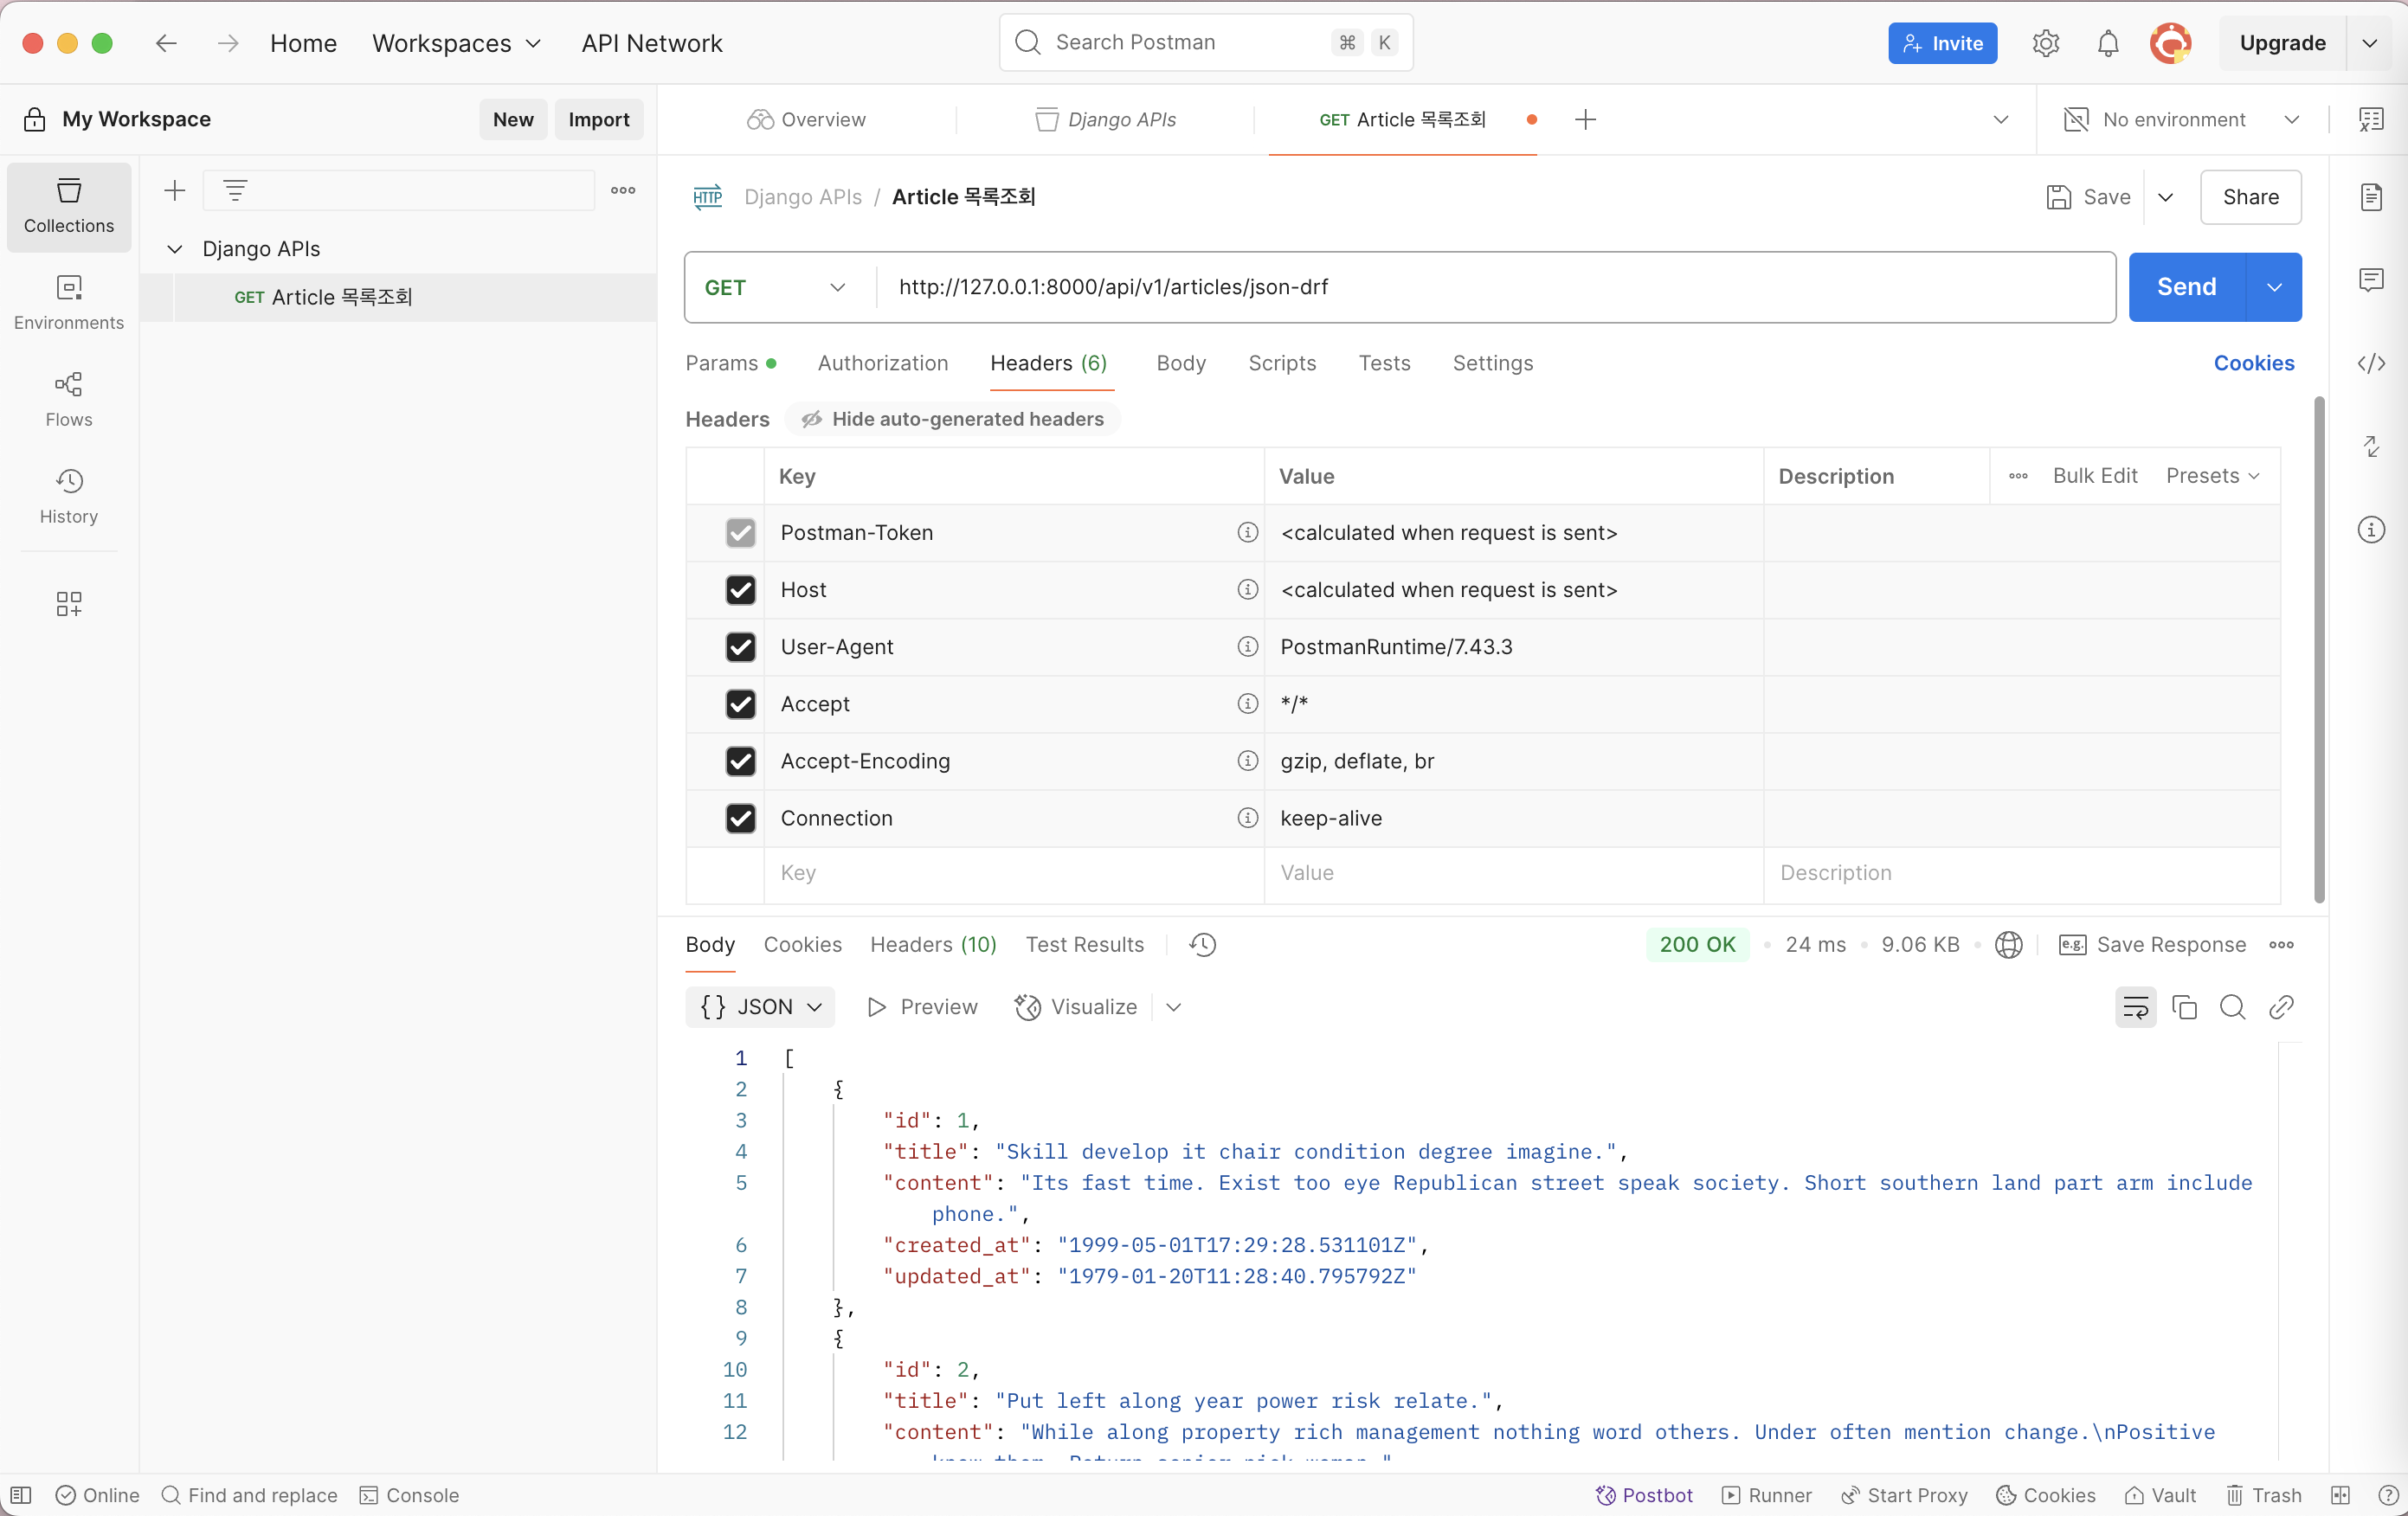
Task: Add a new request tab with plus icon
Action: click(x=1585, y=120)
